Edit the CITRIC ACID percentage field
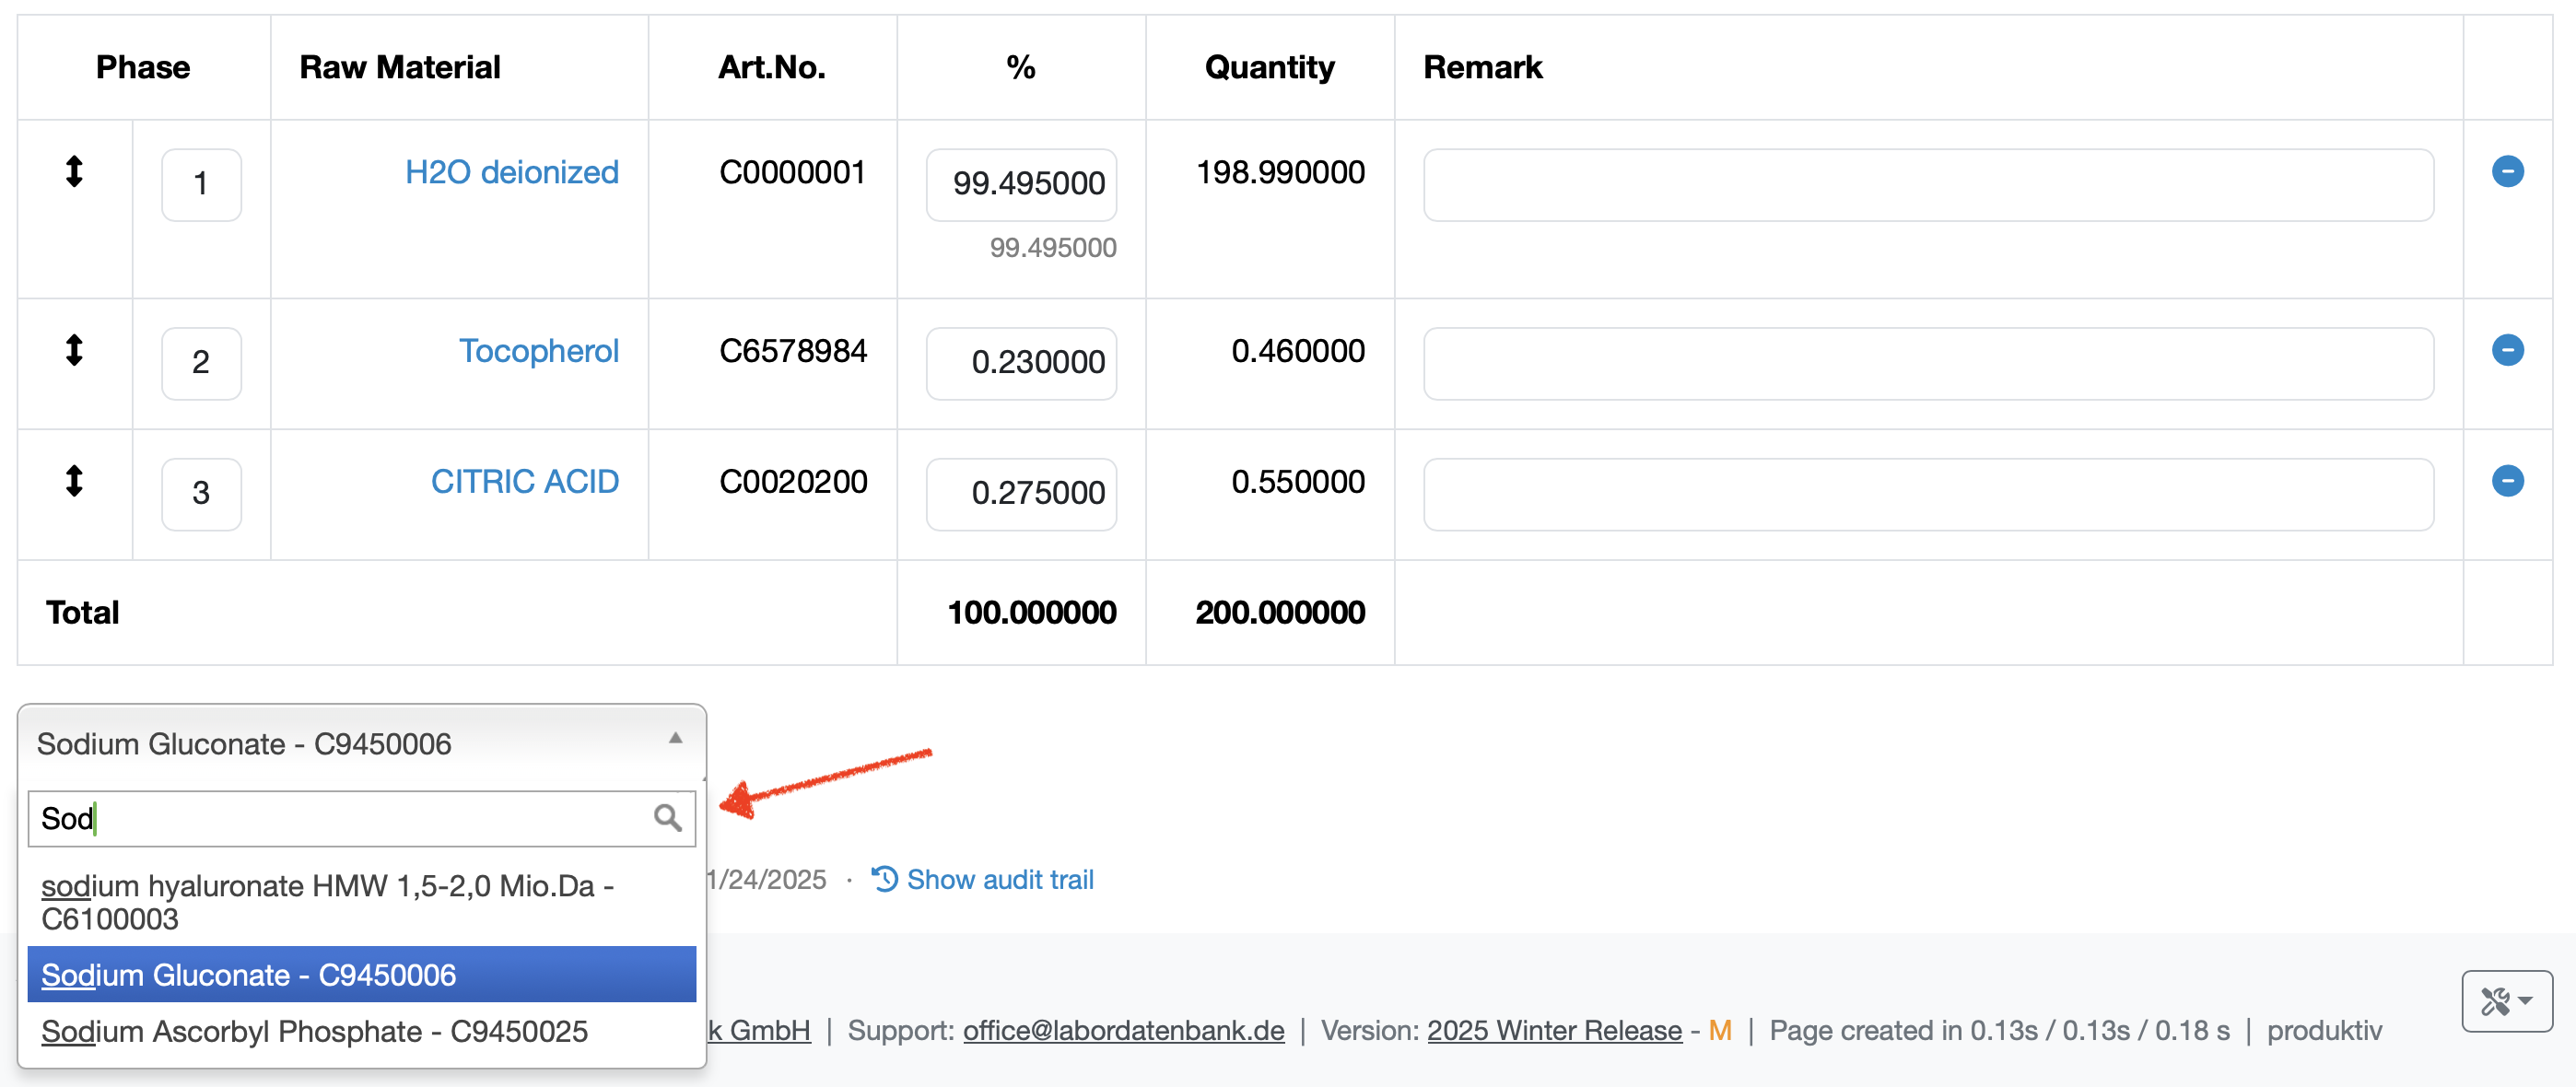2576x1087 pixels. pos(1020,494)
